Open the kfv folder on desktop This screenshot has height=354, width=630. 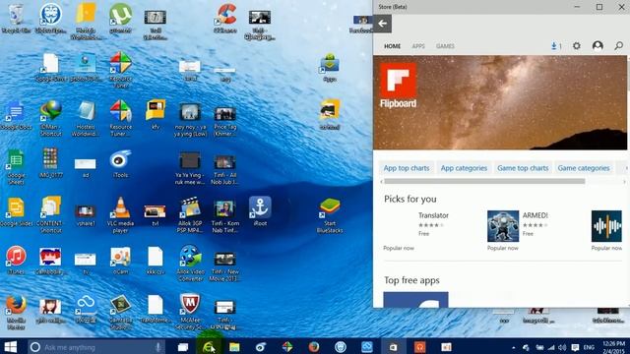(156, 115)
